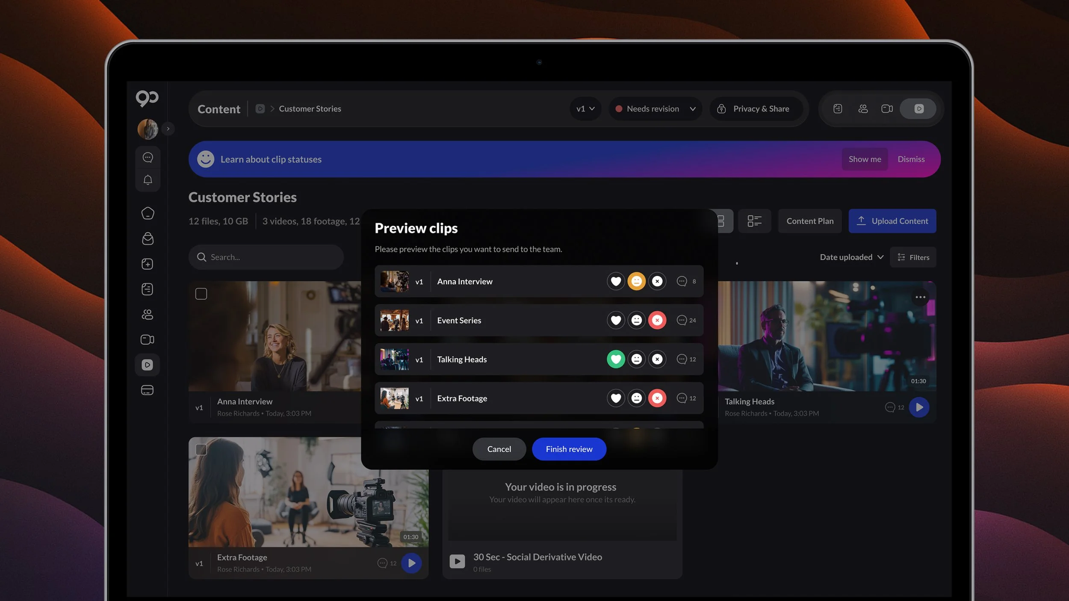Open the billing card sidebar icon
Image resolution: width=1069 pixels, height=601 pixels.
[148, 390]
